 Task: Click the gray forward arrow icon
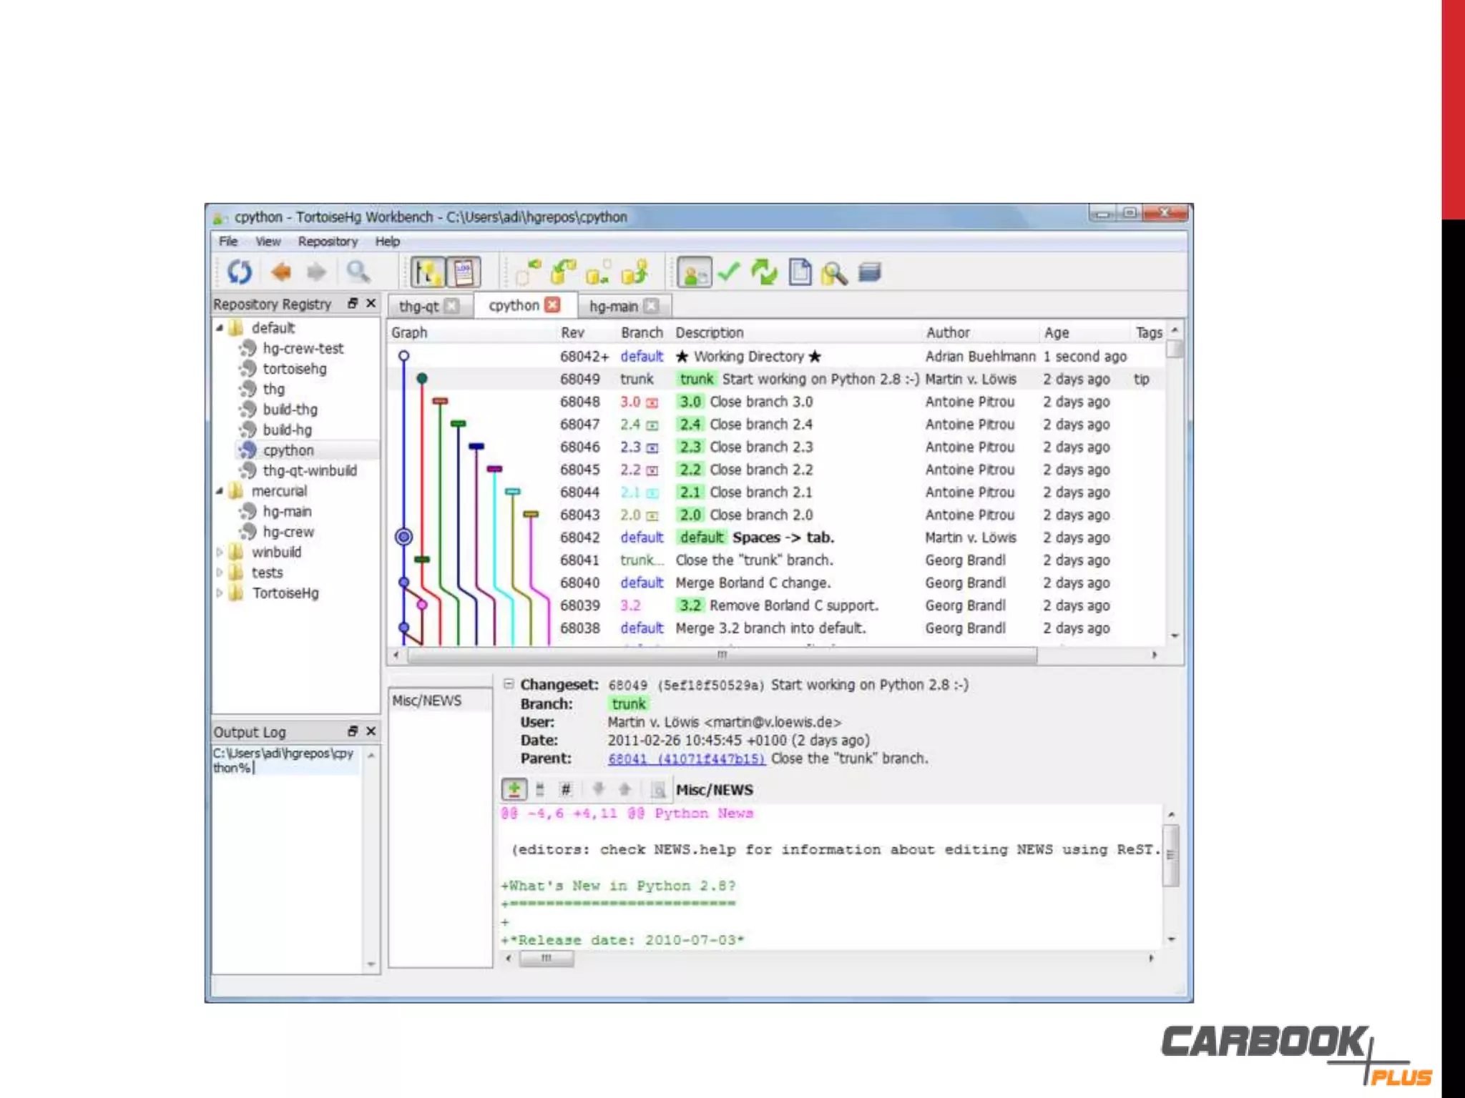coord(316,272)
